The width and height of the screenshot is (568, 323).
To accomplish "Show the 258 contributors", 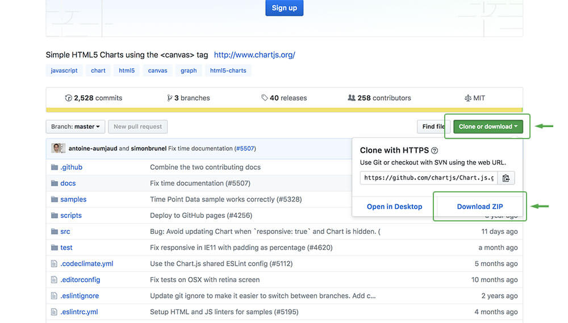I will [x=379, y=98].
